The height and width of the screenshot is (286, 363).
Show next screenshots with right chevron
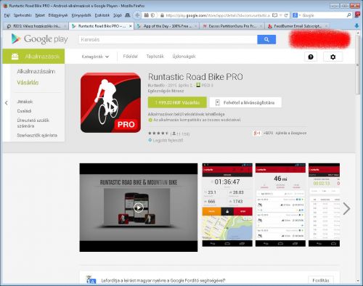(x=346, y=208)
